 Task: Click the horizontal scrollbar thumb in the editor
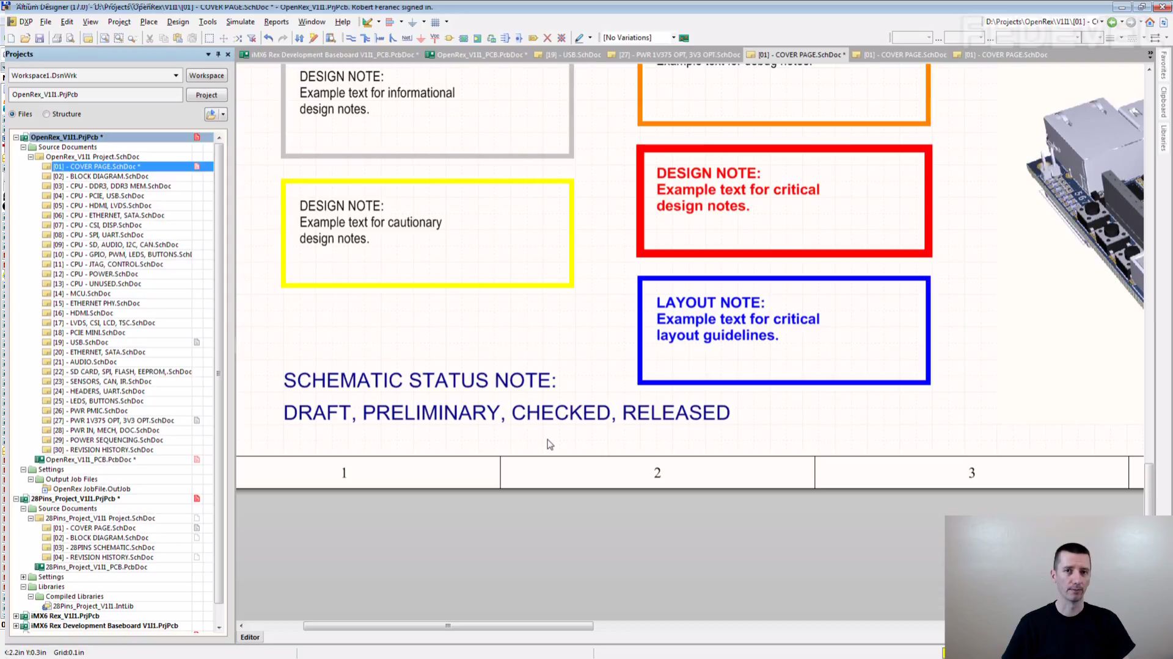[448, 626]
